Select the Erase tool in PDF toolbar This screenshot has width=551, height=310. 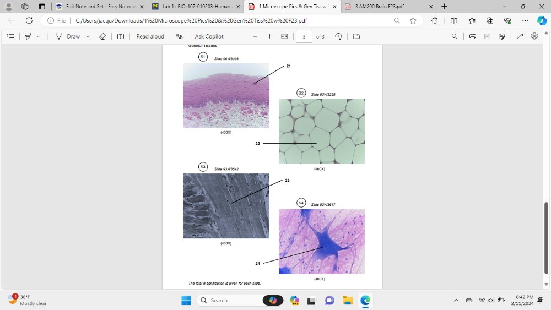[x=102, y=36]
